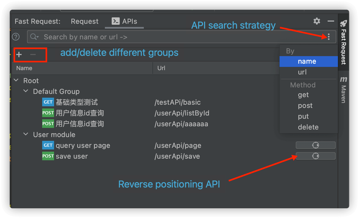Open the Maven tool window icon
This screenshot has height=218, width=359.
click(x=344, y=79)
